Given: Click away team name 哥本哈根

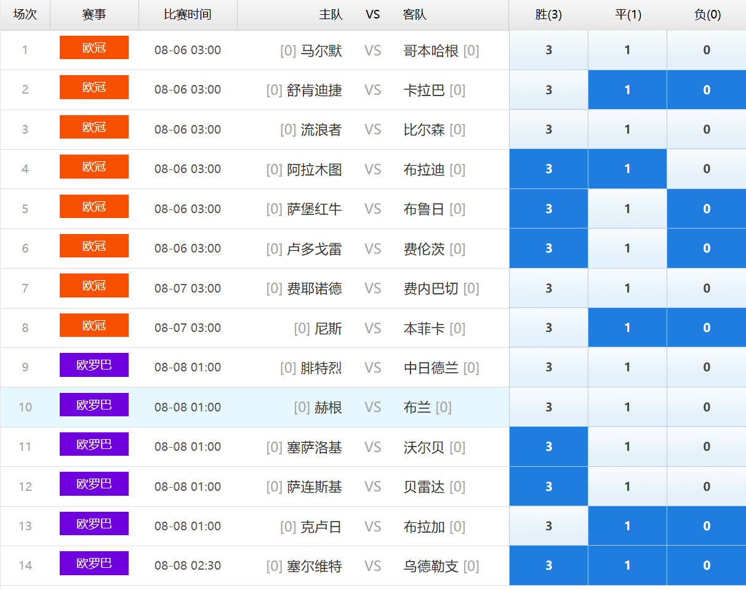Looking at the screenshot, I should click(431, 51).
